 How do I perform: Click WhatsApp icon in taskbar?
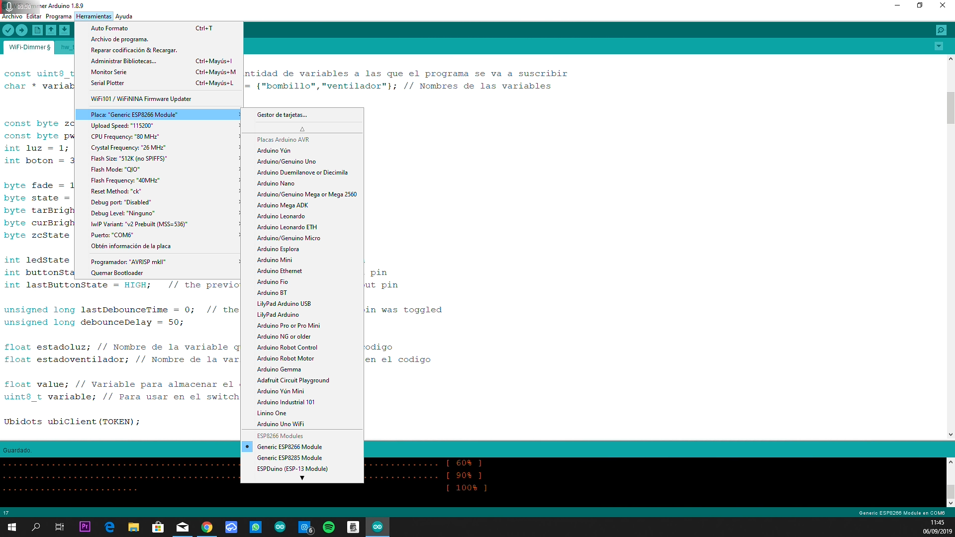pos(256,527)
